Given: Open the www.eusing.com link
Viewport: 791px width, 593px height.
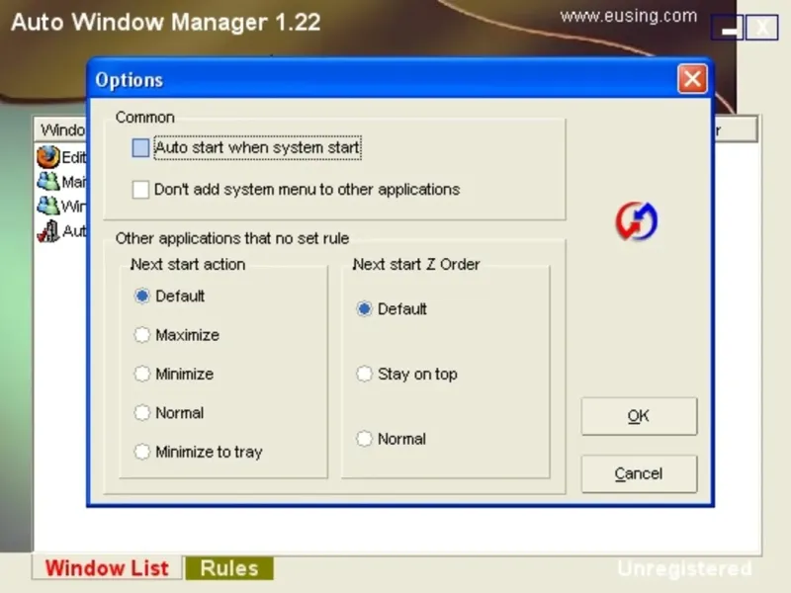Looking at the screenshot, I should tap(629, 16).
